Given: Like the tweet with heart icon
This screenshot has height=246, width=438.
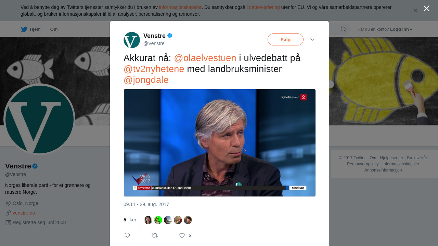Looking at the screenshot, I should point(182,235).
